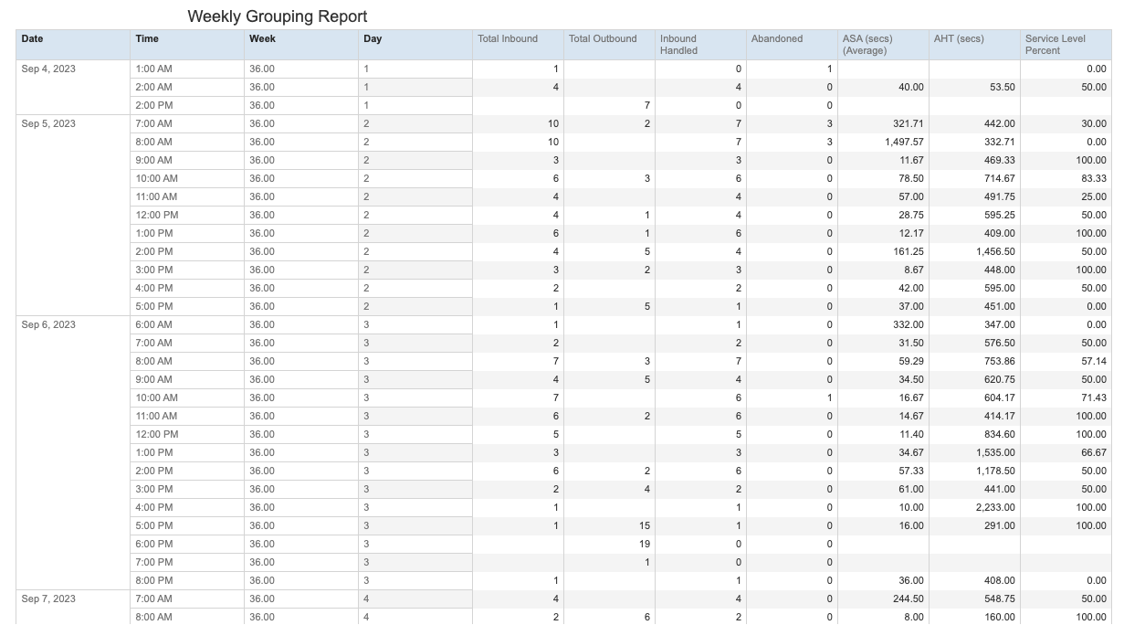
Task: Select the Time column header
Action: pos(147,39)
